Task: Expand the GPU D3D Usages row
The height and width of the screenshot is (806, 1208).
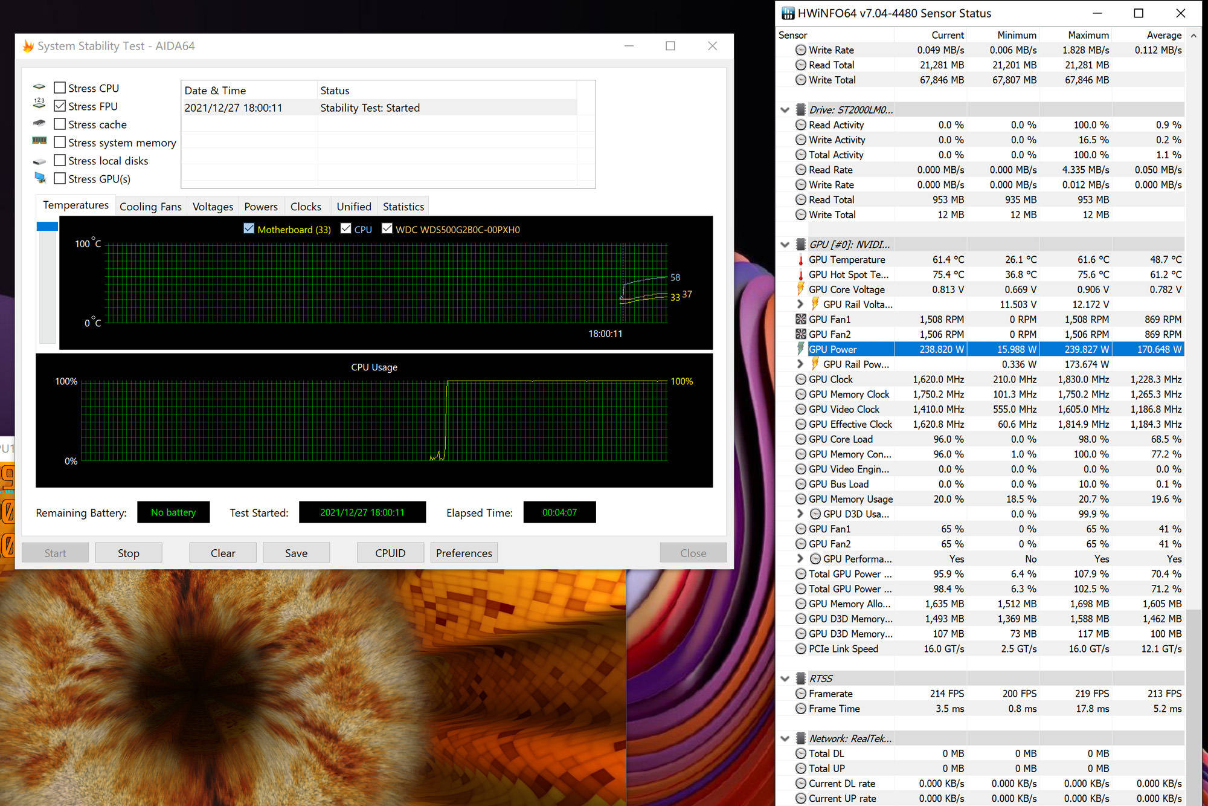Action: click(x=800, y=514)
